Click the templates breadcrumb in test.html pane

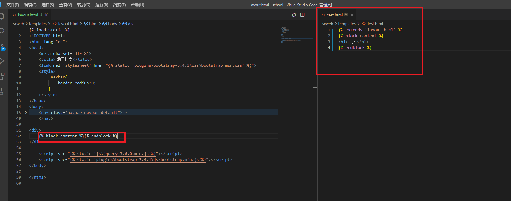(347, 24)
